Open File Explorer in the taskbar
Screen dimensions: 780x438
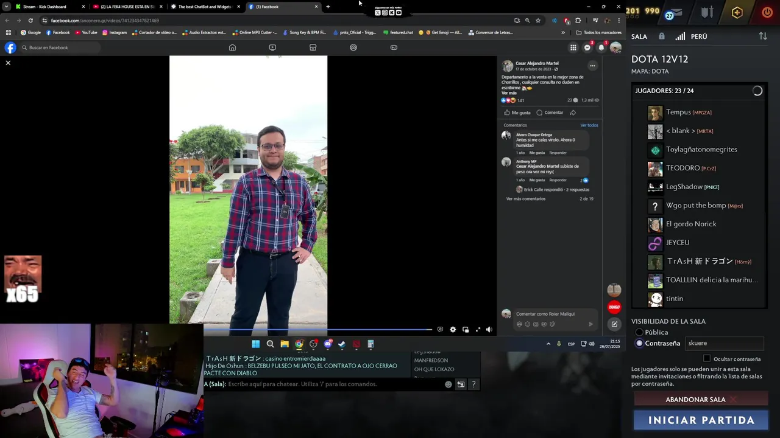[x=285, y=344]
